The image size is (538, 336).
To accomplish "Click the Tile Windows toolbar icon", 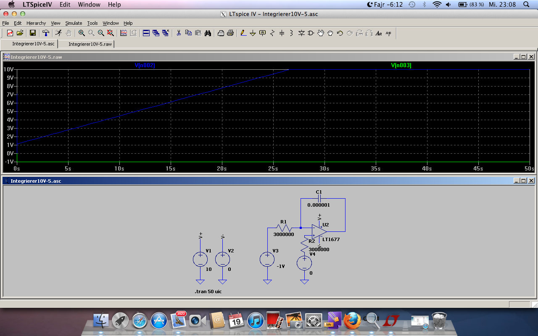I will tap(146, 33).
